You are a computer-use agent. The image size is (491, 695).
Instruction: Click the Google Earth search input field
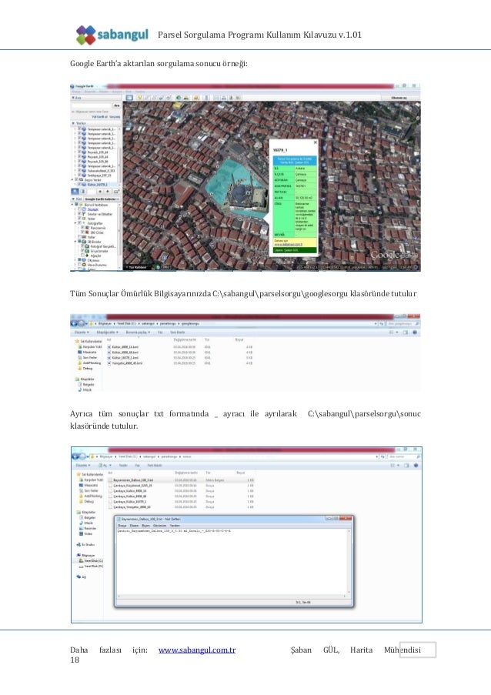[x=92, y=105]
